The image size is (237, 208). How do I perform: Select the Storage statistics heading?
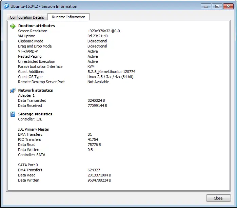point(35,114)
